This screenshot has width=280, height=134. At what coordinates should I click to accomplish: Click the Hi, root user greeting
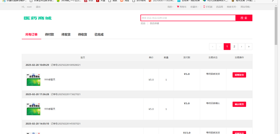point(27,7)
